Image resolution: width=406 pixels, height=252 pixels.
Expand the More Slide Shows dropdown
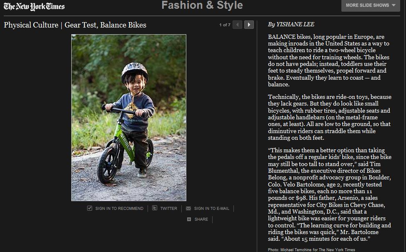(370, 5)
